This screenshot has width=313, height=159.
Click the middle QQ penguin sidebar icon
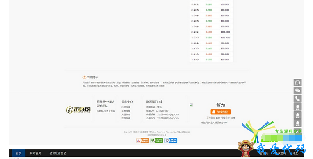pyautogui.click(x=297, y=115)
